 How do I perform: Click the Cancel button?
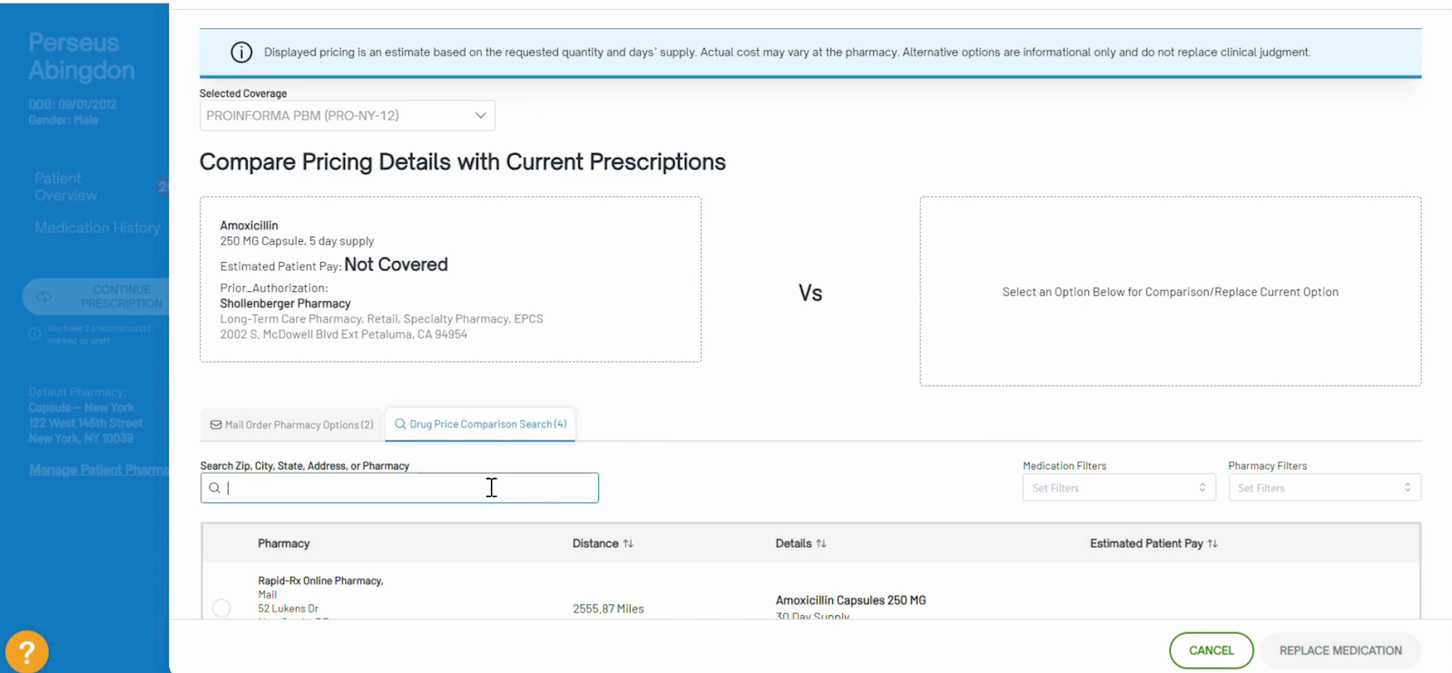click(1212, 650)
